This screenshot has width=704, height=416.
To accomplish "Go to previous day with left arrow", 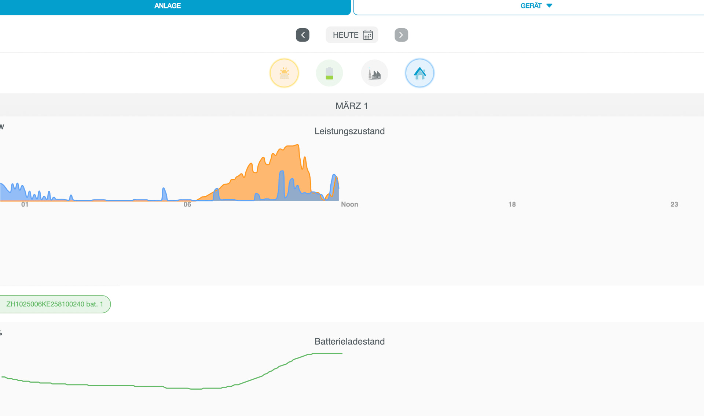I will coord(302,35).
